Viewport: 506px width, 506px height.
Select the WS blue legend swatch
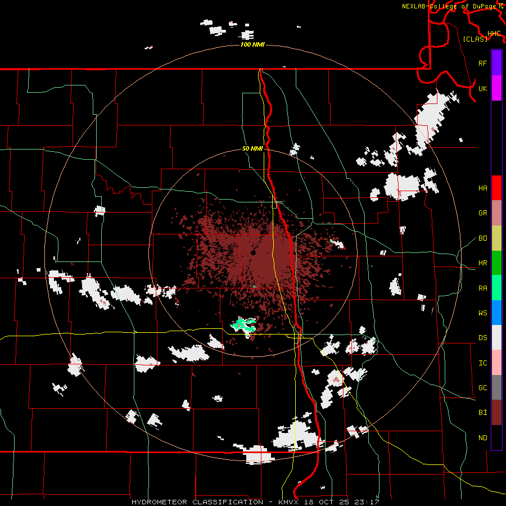(496, 313)
